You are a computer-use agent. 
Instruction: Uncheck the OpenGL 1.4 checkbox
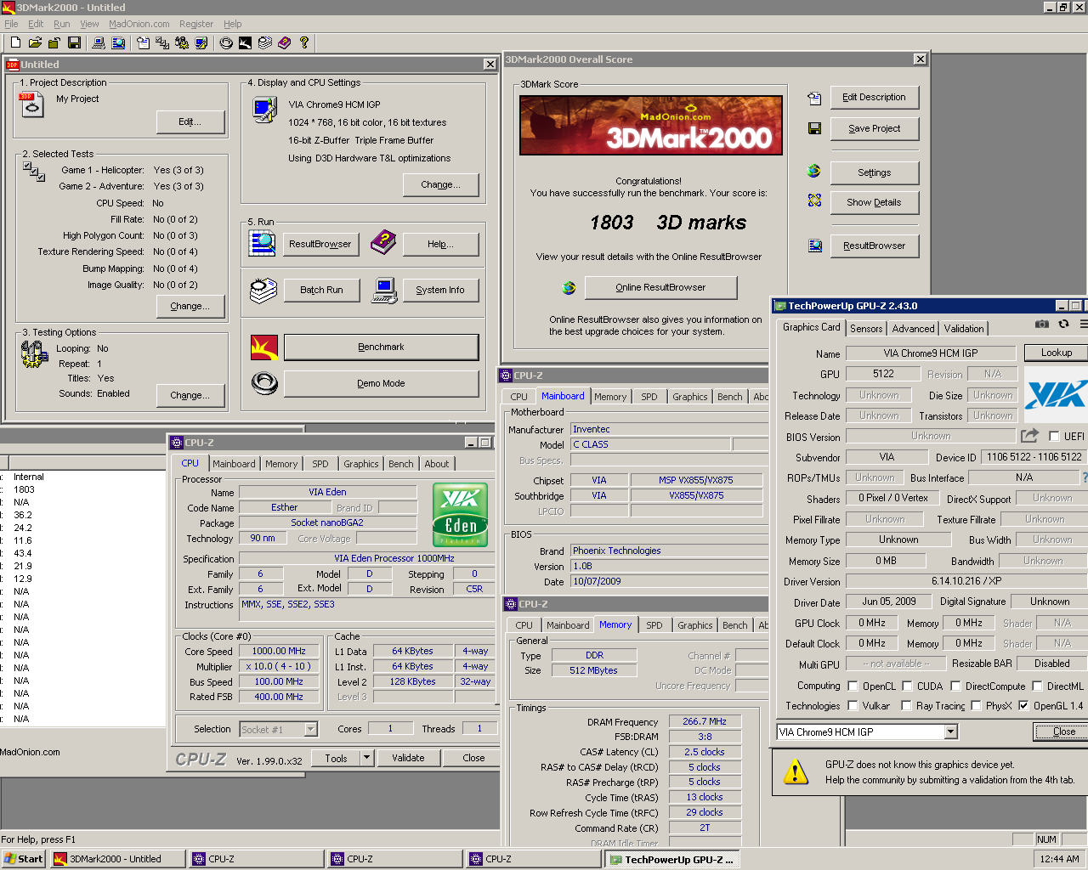coord(1023,705)
